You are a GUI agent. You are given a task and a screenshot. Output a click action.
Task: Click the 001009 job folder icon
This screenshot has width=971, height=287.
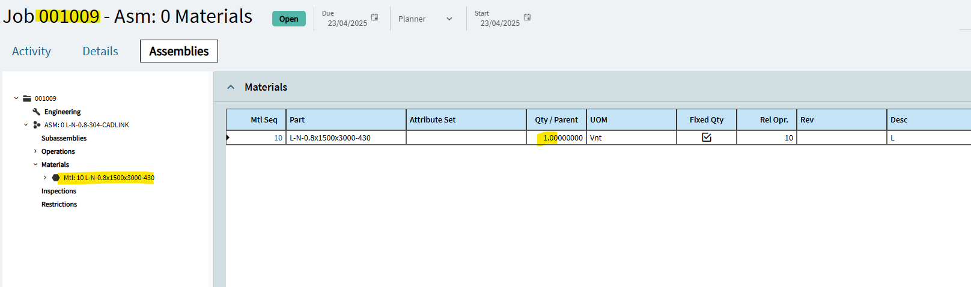pyautogui.click(x=27, y=98)
